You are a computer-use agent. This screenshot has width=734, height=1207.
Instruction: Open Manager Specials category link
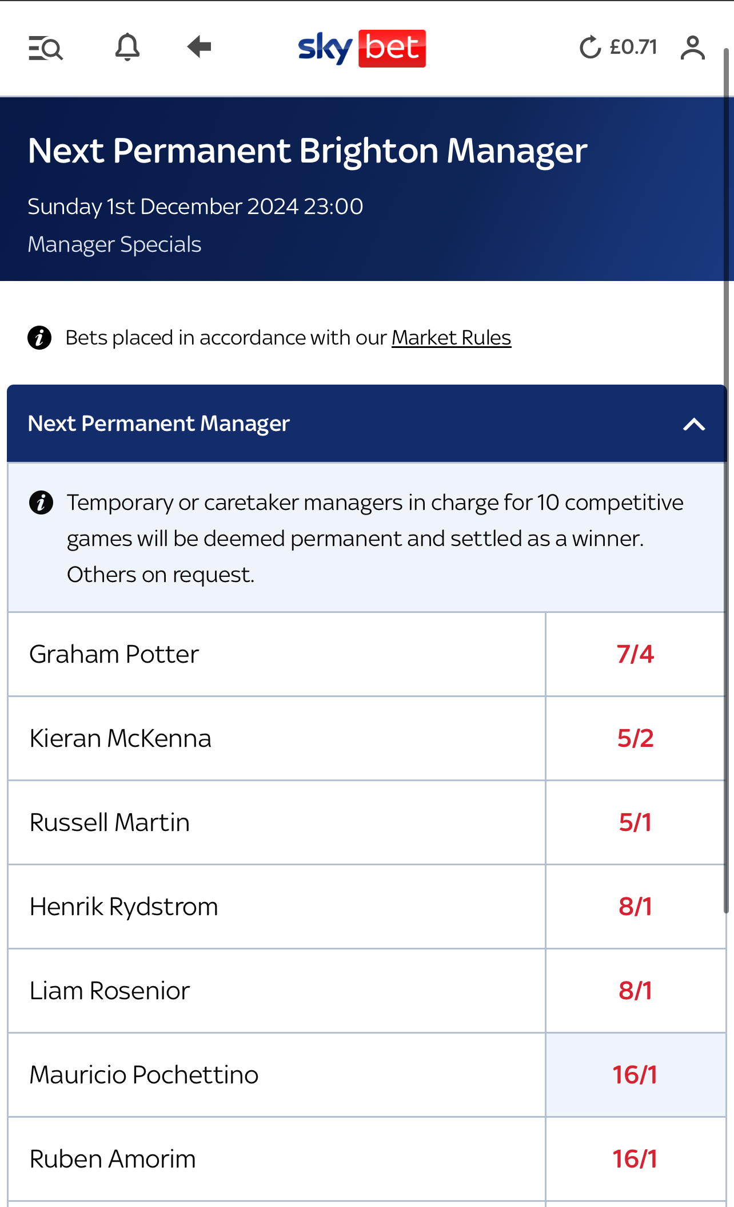[114, 244]
